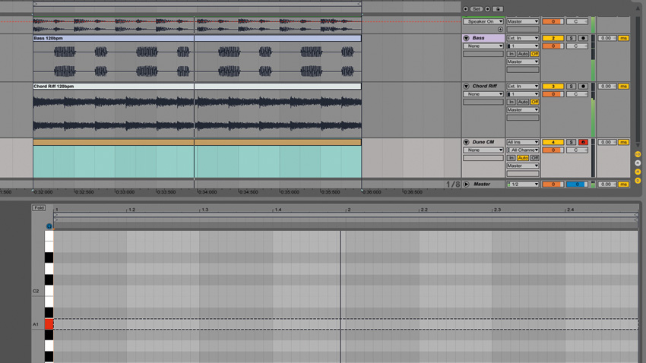Open Bass output Master dropdown

click(522, 62)
